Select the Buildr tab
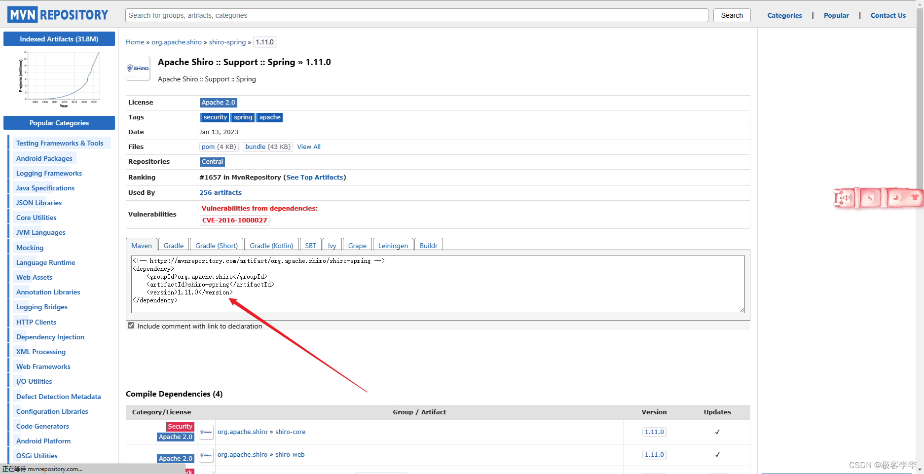 [429, 246]
